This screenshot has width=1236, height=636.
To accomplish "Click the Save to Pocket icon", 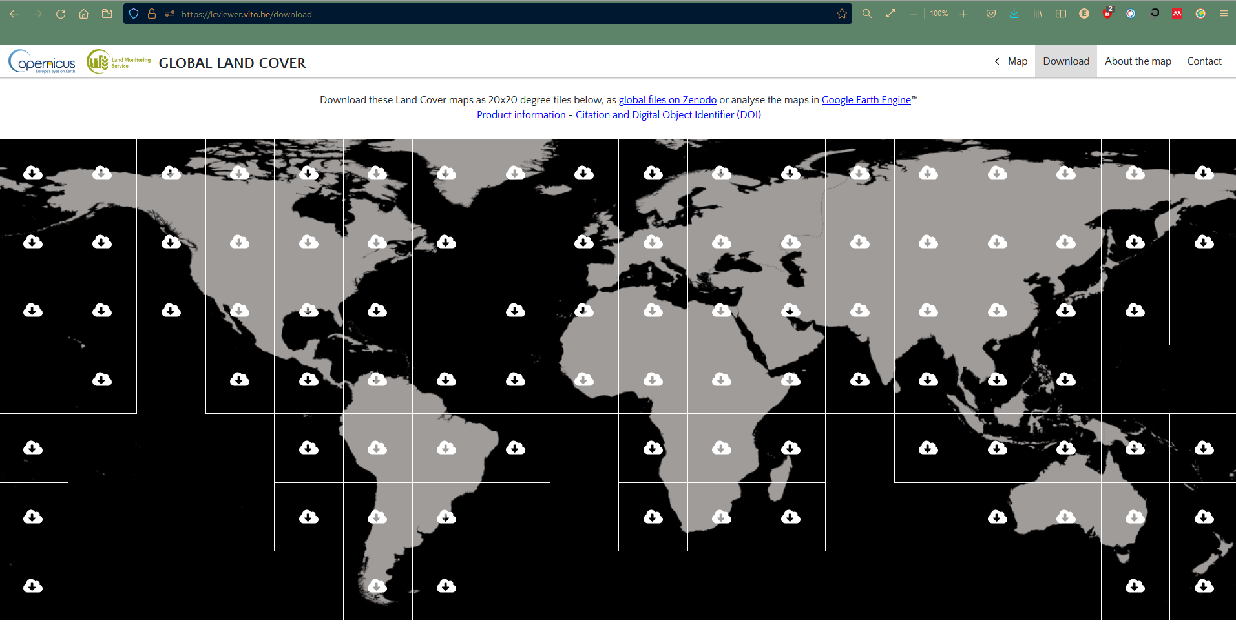I will click(990, 14).
